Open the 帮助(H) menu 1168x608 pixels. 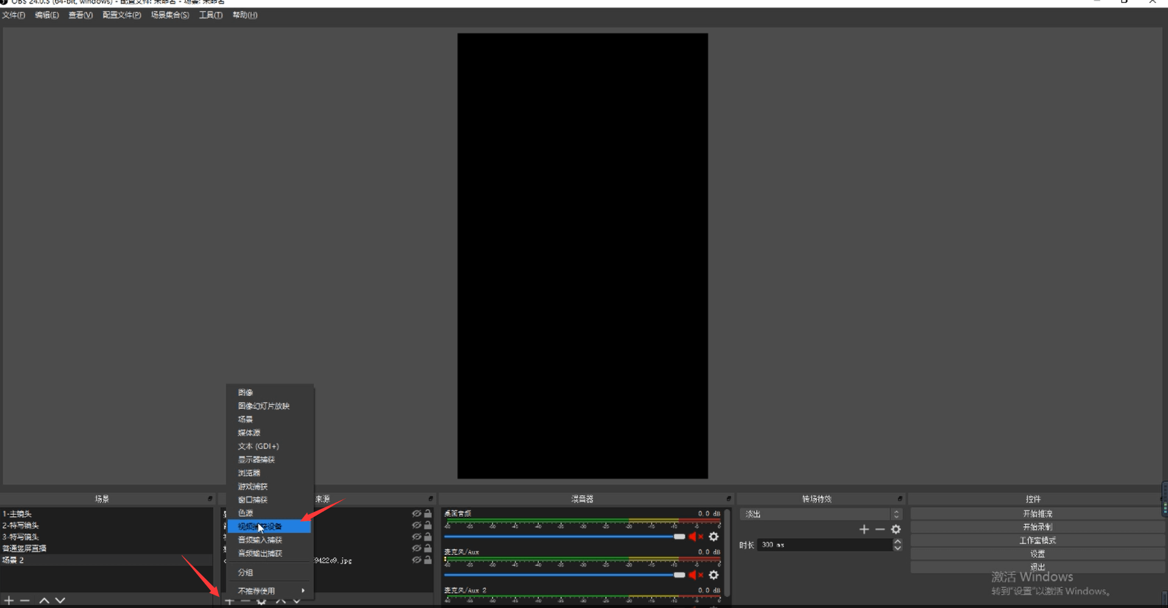coord(245,15)
